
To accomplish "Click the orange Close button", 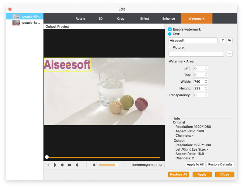I will [x=225, y=175].
